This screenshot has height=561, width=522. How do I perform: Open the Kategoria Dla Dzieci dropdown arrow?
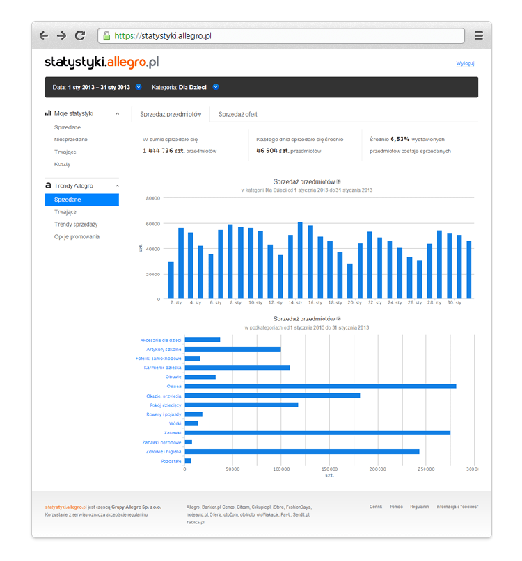point(216,87)
